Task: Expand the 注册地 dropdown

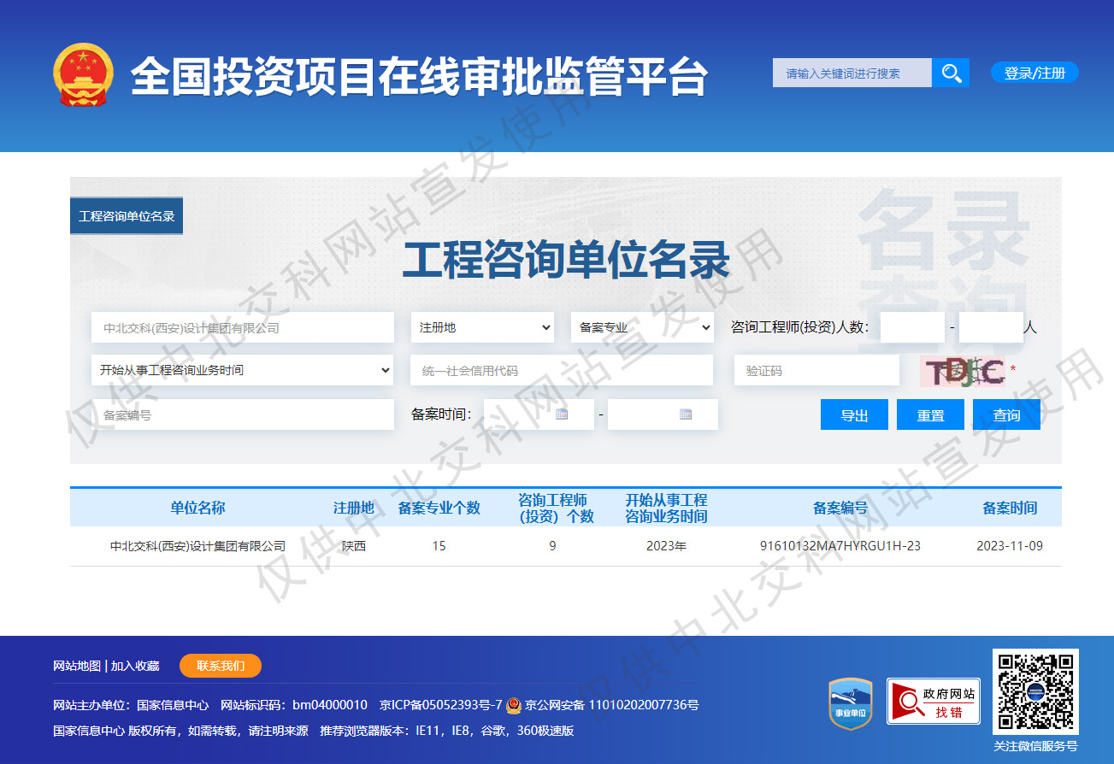Action: click(484, 327)
